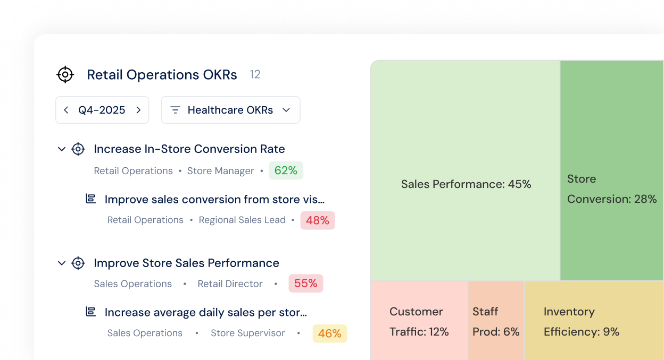Go to next quarter with right arrow
The height and width of the screenshot is (360, 664).
[138, 110]
